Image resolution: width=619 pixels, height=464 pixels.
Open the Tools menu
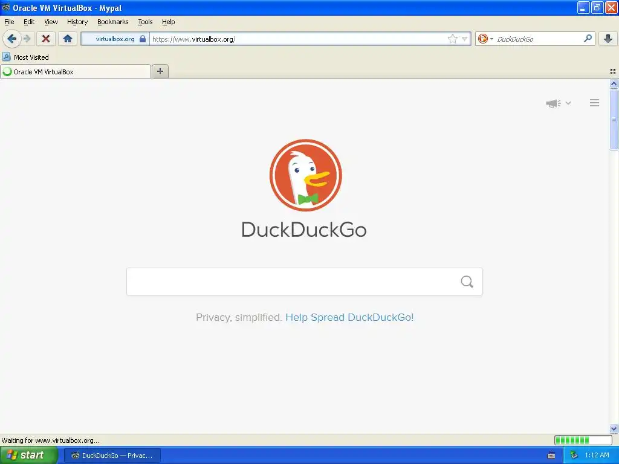point(145,22)
